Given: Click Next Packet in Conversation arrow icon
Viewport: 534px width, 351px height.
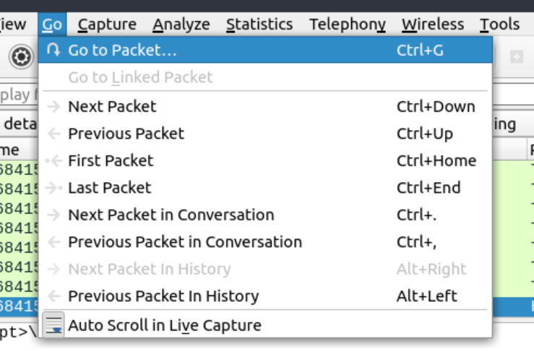Looking at the screenshot, I should point(53,215).
